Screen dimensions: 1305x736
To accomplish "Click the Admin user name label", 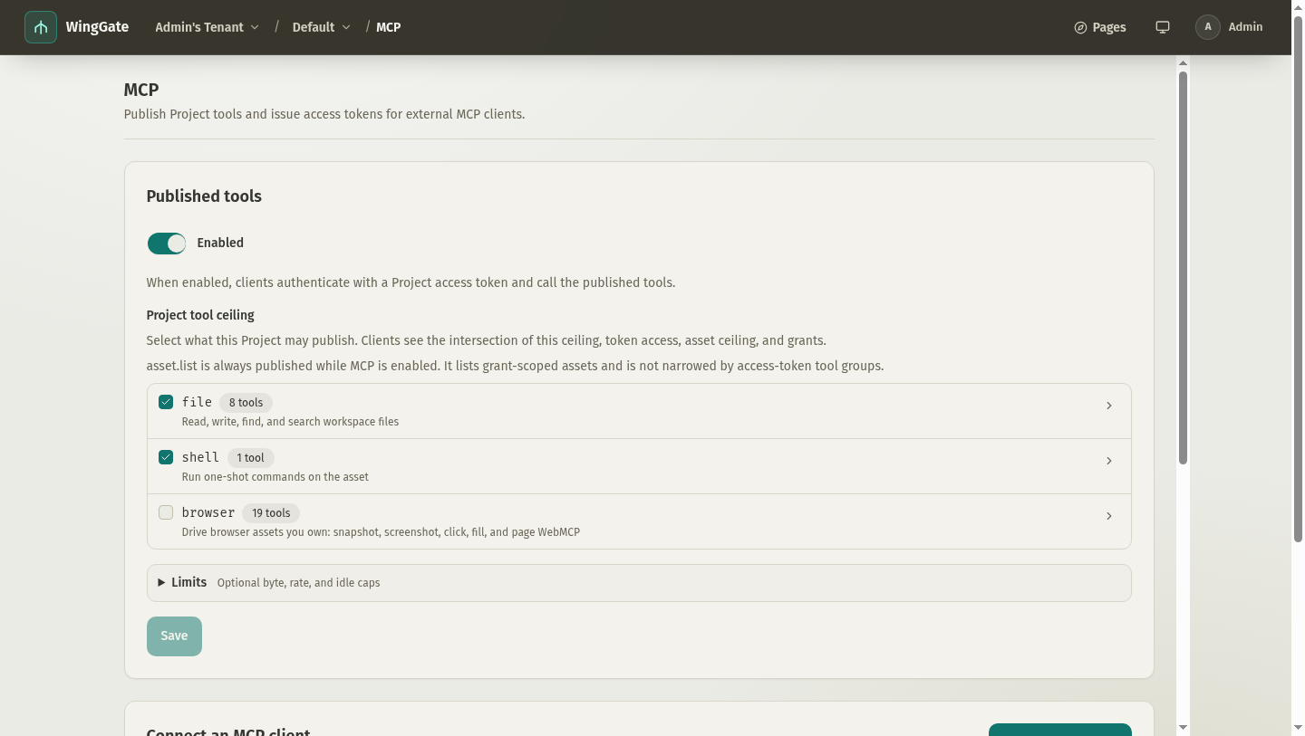I will 1245,27.
